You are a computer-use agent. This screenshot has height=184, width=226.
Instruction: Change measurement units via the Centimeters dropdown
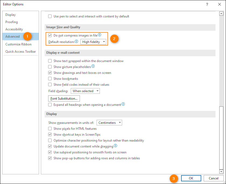(x=109, y=122)
